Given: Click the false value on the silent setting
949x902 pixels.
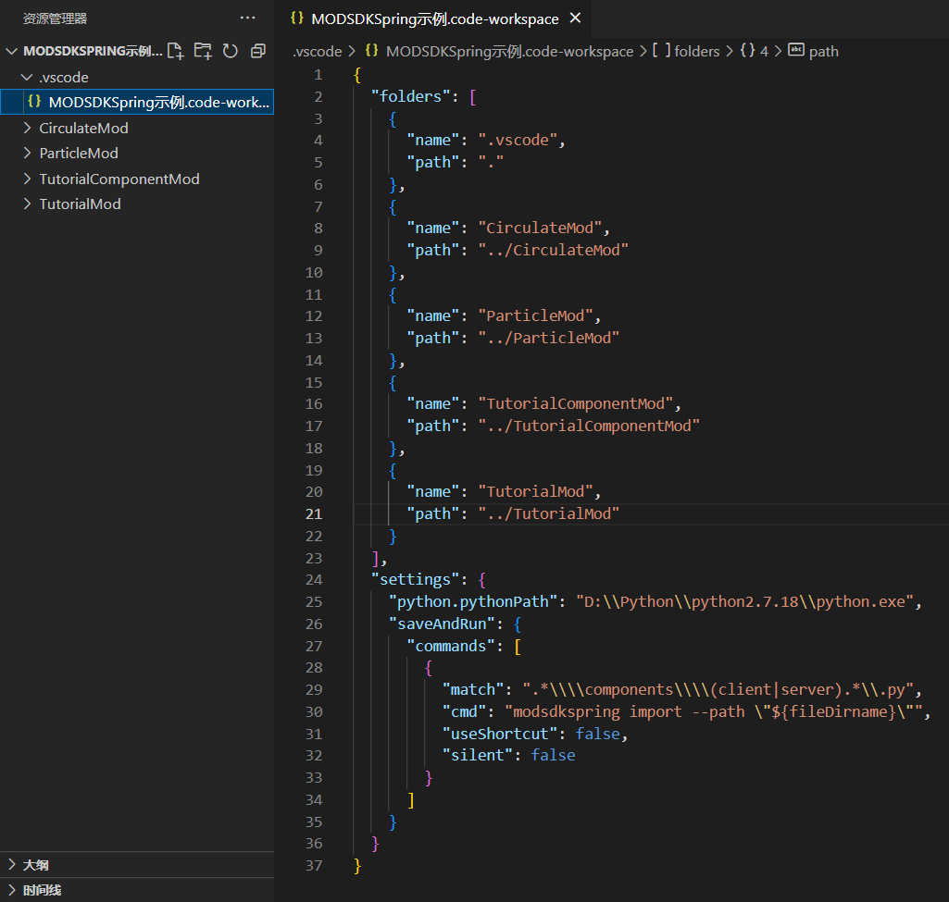Looking at the screenshot, I should coord(553,754).
